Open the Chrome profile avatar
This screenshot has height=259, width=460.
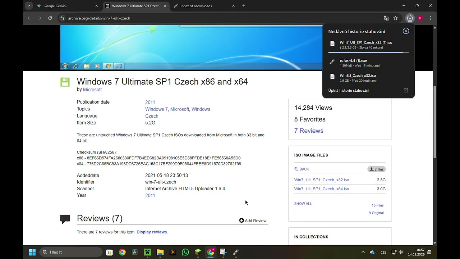click(x=420, y=18)
